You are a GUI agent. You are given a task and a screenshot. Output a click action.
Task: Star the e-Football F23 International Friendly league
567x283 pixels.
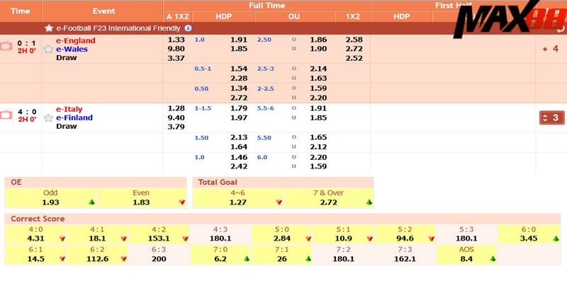[49, 28]
